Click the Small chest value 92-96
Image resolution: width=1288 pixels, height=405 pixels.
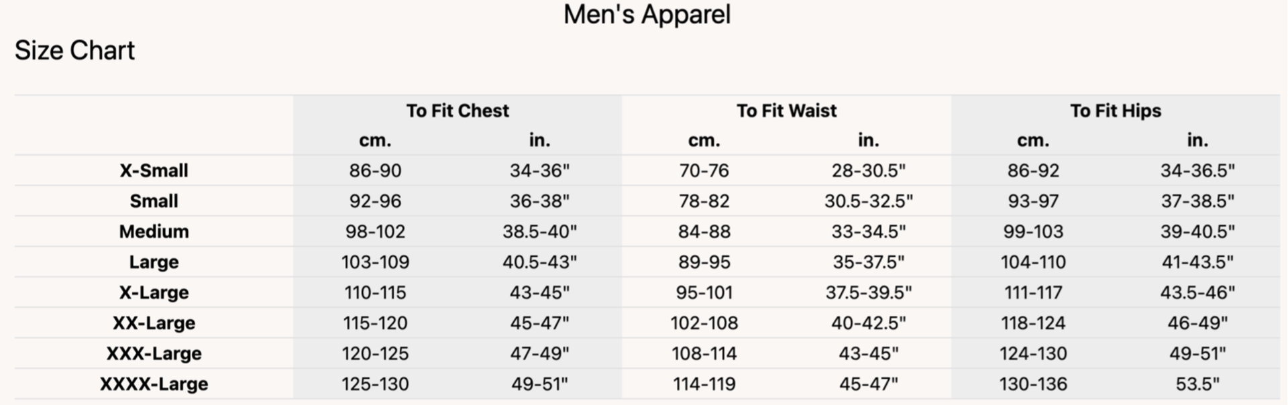click(x=375, y=201)
